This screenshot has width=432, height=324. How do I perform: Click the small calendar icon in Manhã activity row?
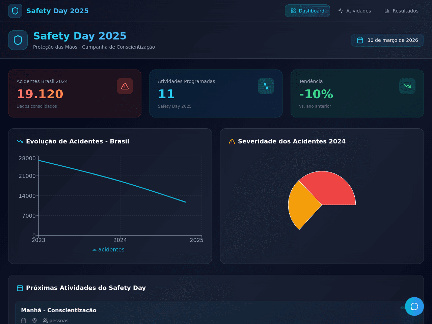click(x=24, y=321)
